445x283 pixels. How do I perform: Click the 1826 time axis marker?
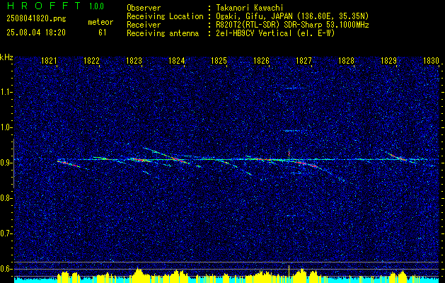click(261, 61)
